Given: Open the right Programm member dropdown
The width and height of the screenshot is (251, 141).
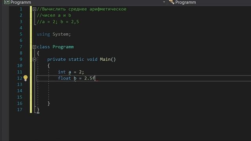Looking at the screenshot, I should [x=210, y=2].
